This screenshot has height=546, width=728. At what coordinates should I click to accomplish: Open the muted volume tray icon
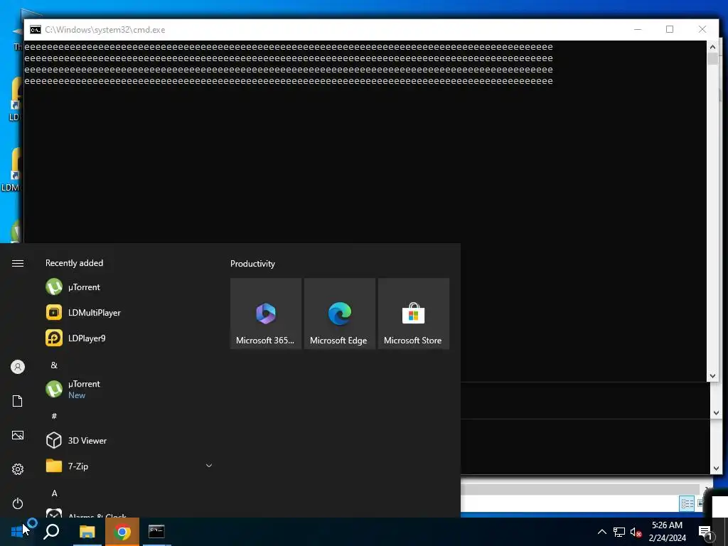tap(636, 532)
